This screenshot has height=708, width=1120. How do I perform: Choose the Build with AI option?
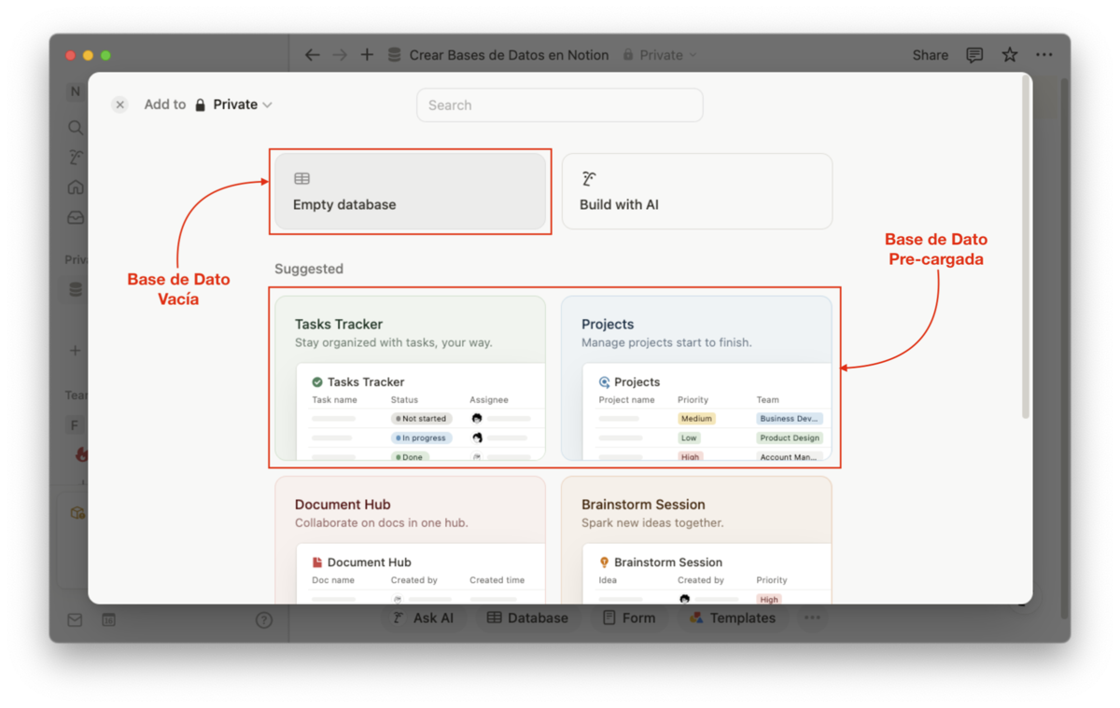point(696,191)
